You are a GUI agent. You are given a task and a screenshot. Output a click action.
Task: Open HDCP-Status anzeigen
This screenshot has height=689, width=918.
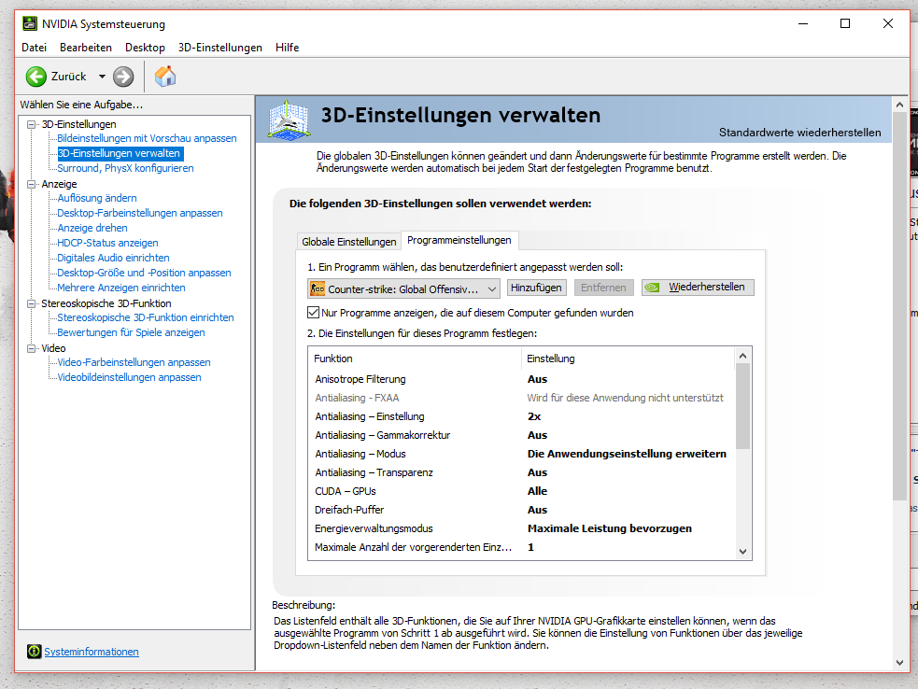point(107,243)
